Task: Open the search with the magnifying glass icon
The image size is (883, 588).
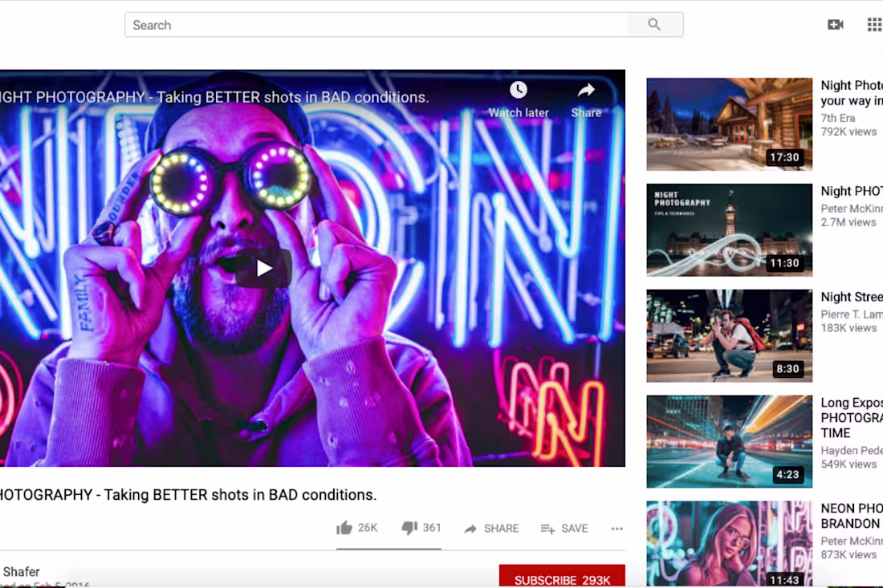Action: point(655,24)
